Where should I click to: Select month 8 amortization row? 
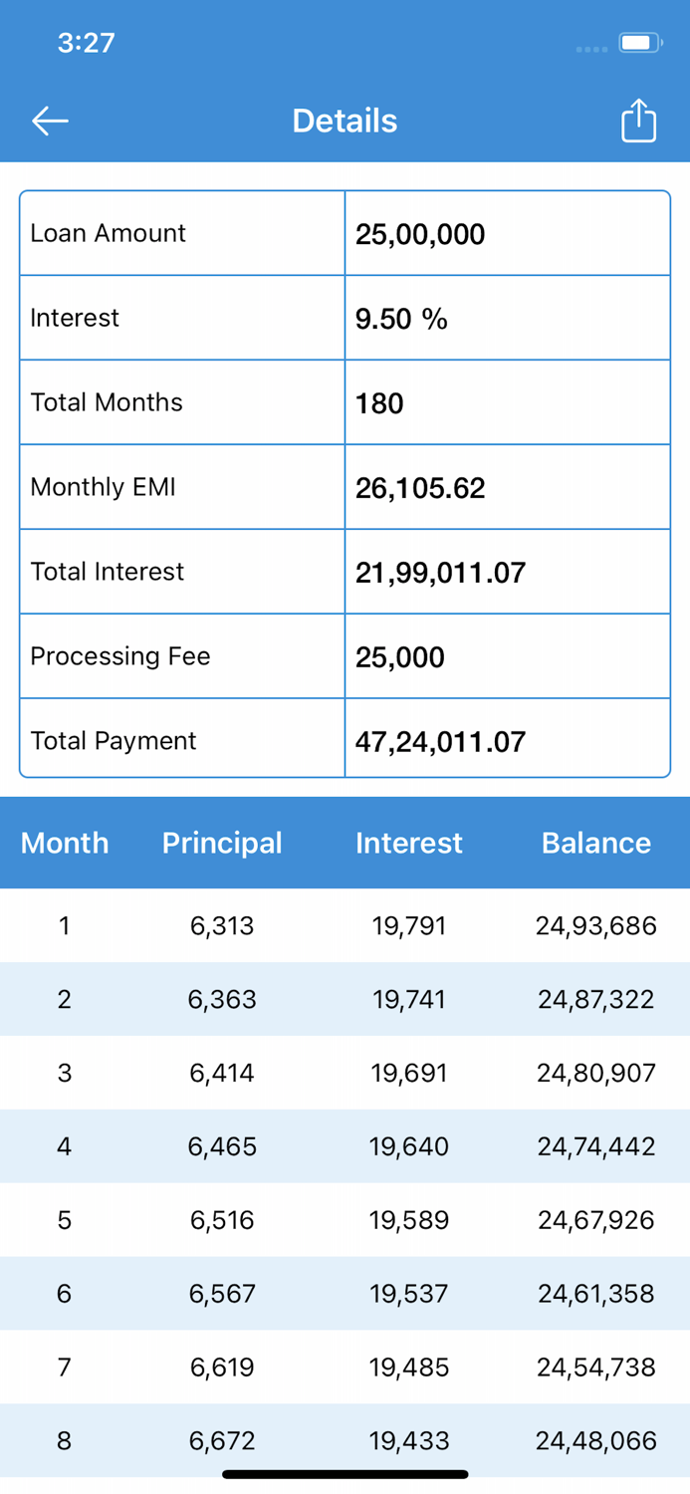pyautogui.click(x=345, y=1440)
